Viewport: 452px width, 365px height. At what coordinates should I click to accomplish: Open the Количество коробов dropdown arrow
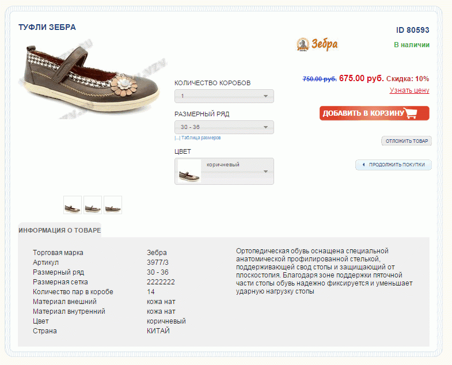(266, 96)
